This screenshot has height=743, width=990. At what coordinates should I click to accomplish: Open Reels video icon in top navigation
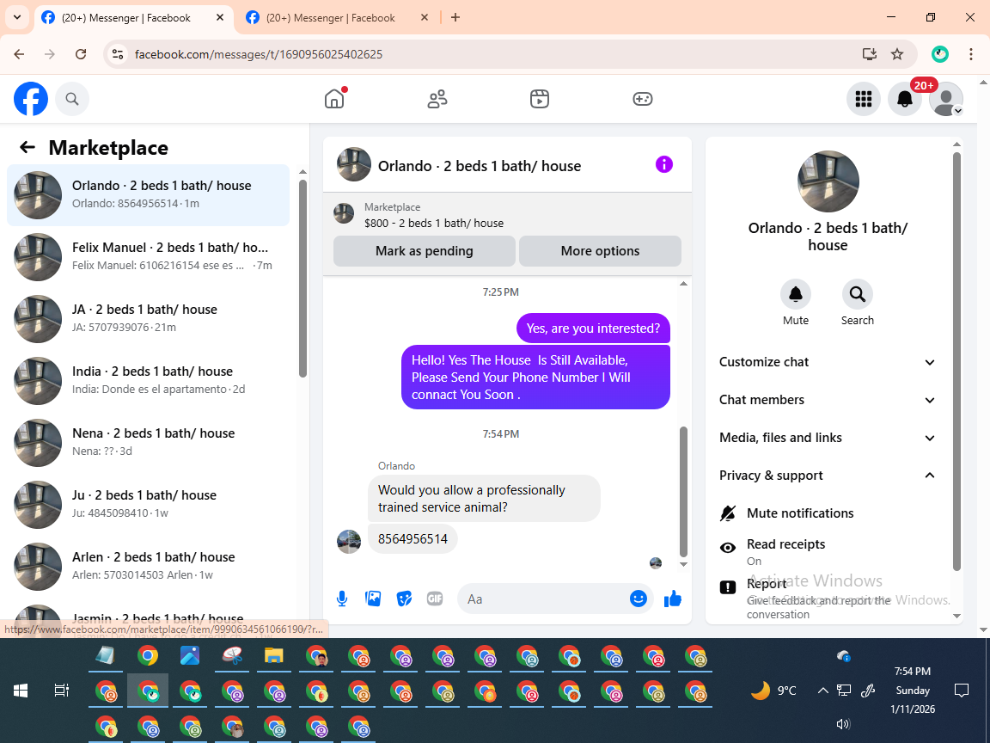point(539,99)
